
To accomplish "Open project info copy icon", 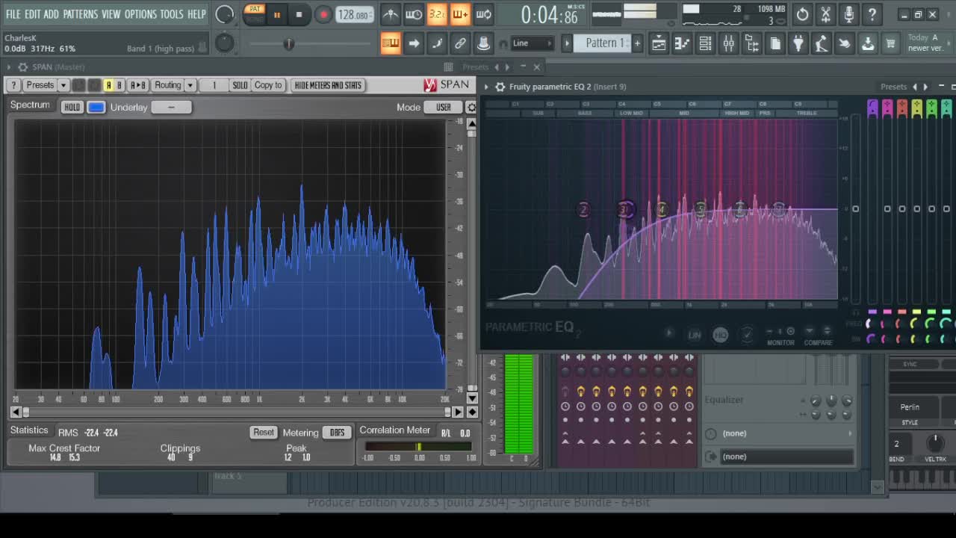I will pyautogui.click(x=775, y=44).
